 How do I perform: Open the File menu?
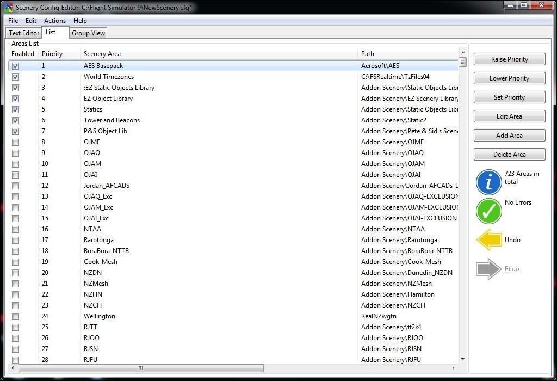click(x=13, y=21)
